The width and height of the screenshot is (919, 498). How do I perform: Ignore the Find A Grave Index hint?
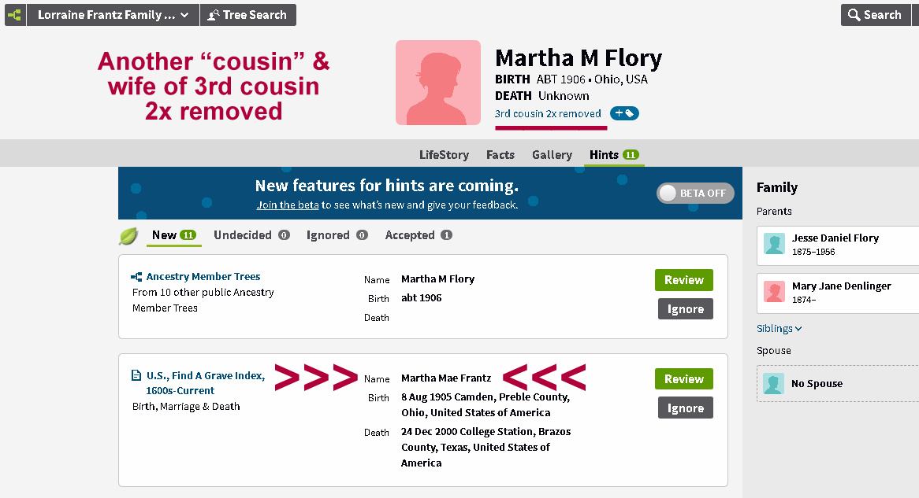685,408
